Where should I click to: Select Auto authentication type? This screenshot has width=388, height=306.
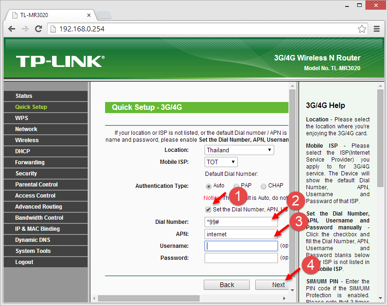point(209,186)
